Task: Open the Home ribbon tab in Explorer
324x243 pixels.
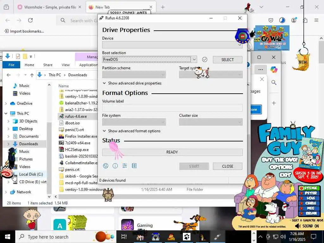Action: [29, 65]
